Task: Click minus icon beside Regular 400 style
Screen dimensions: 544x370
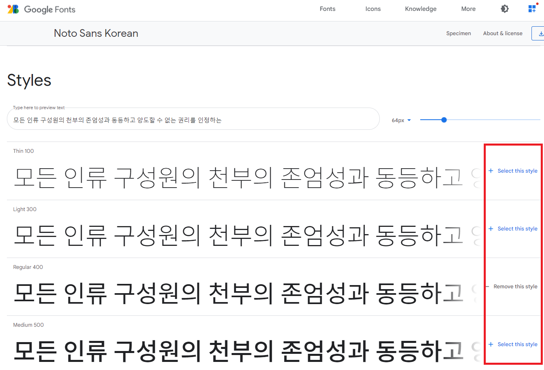Action: (487, 286)
